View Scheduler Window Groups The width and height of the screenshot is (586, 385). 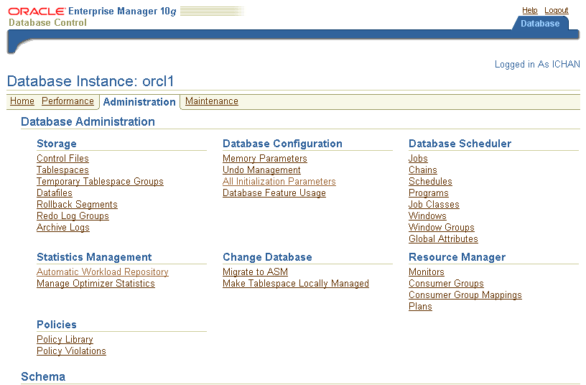pos(441,228)
